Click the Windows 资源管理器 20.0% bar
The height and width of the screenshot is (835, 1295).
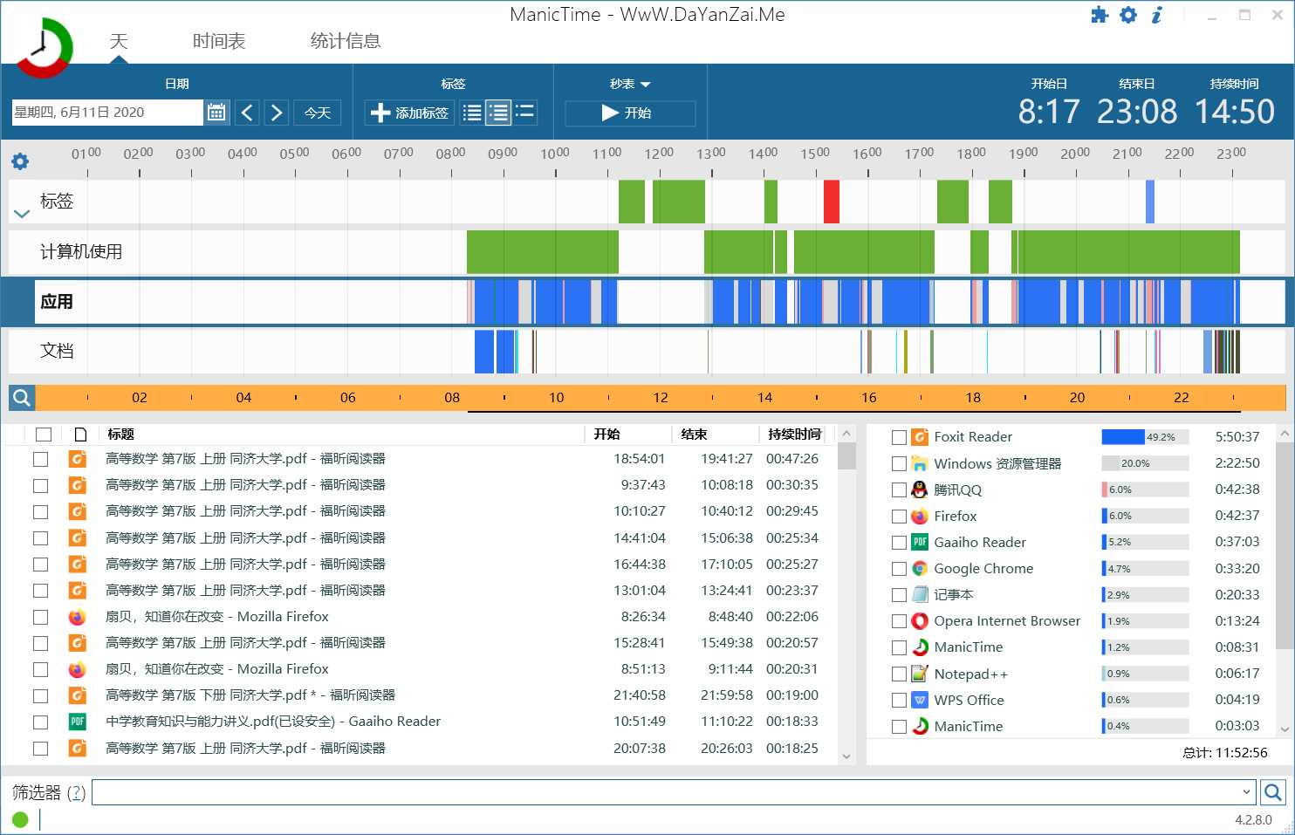pos(1145,463)
